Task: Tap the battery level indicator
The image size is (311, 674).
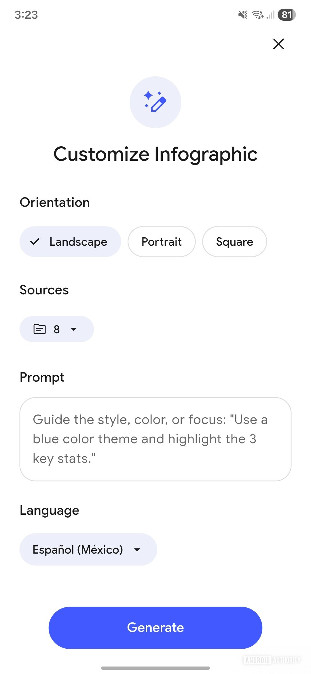Action: (287, 15)
